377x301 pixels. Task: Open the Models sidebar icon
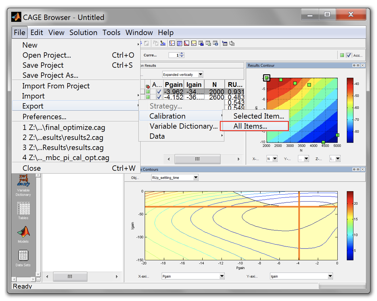click(23, 234)
